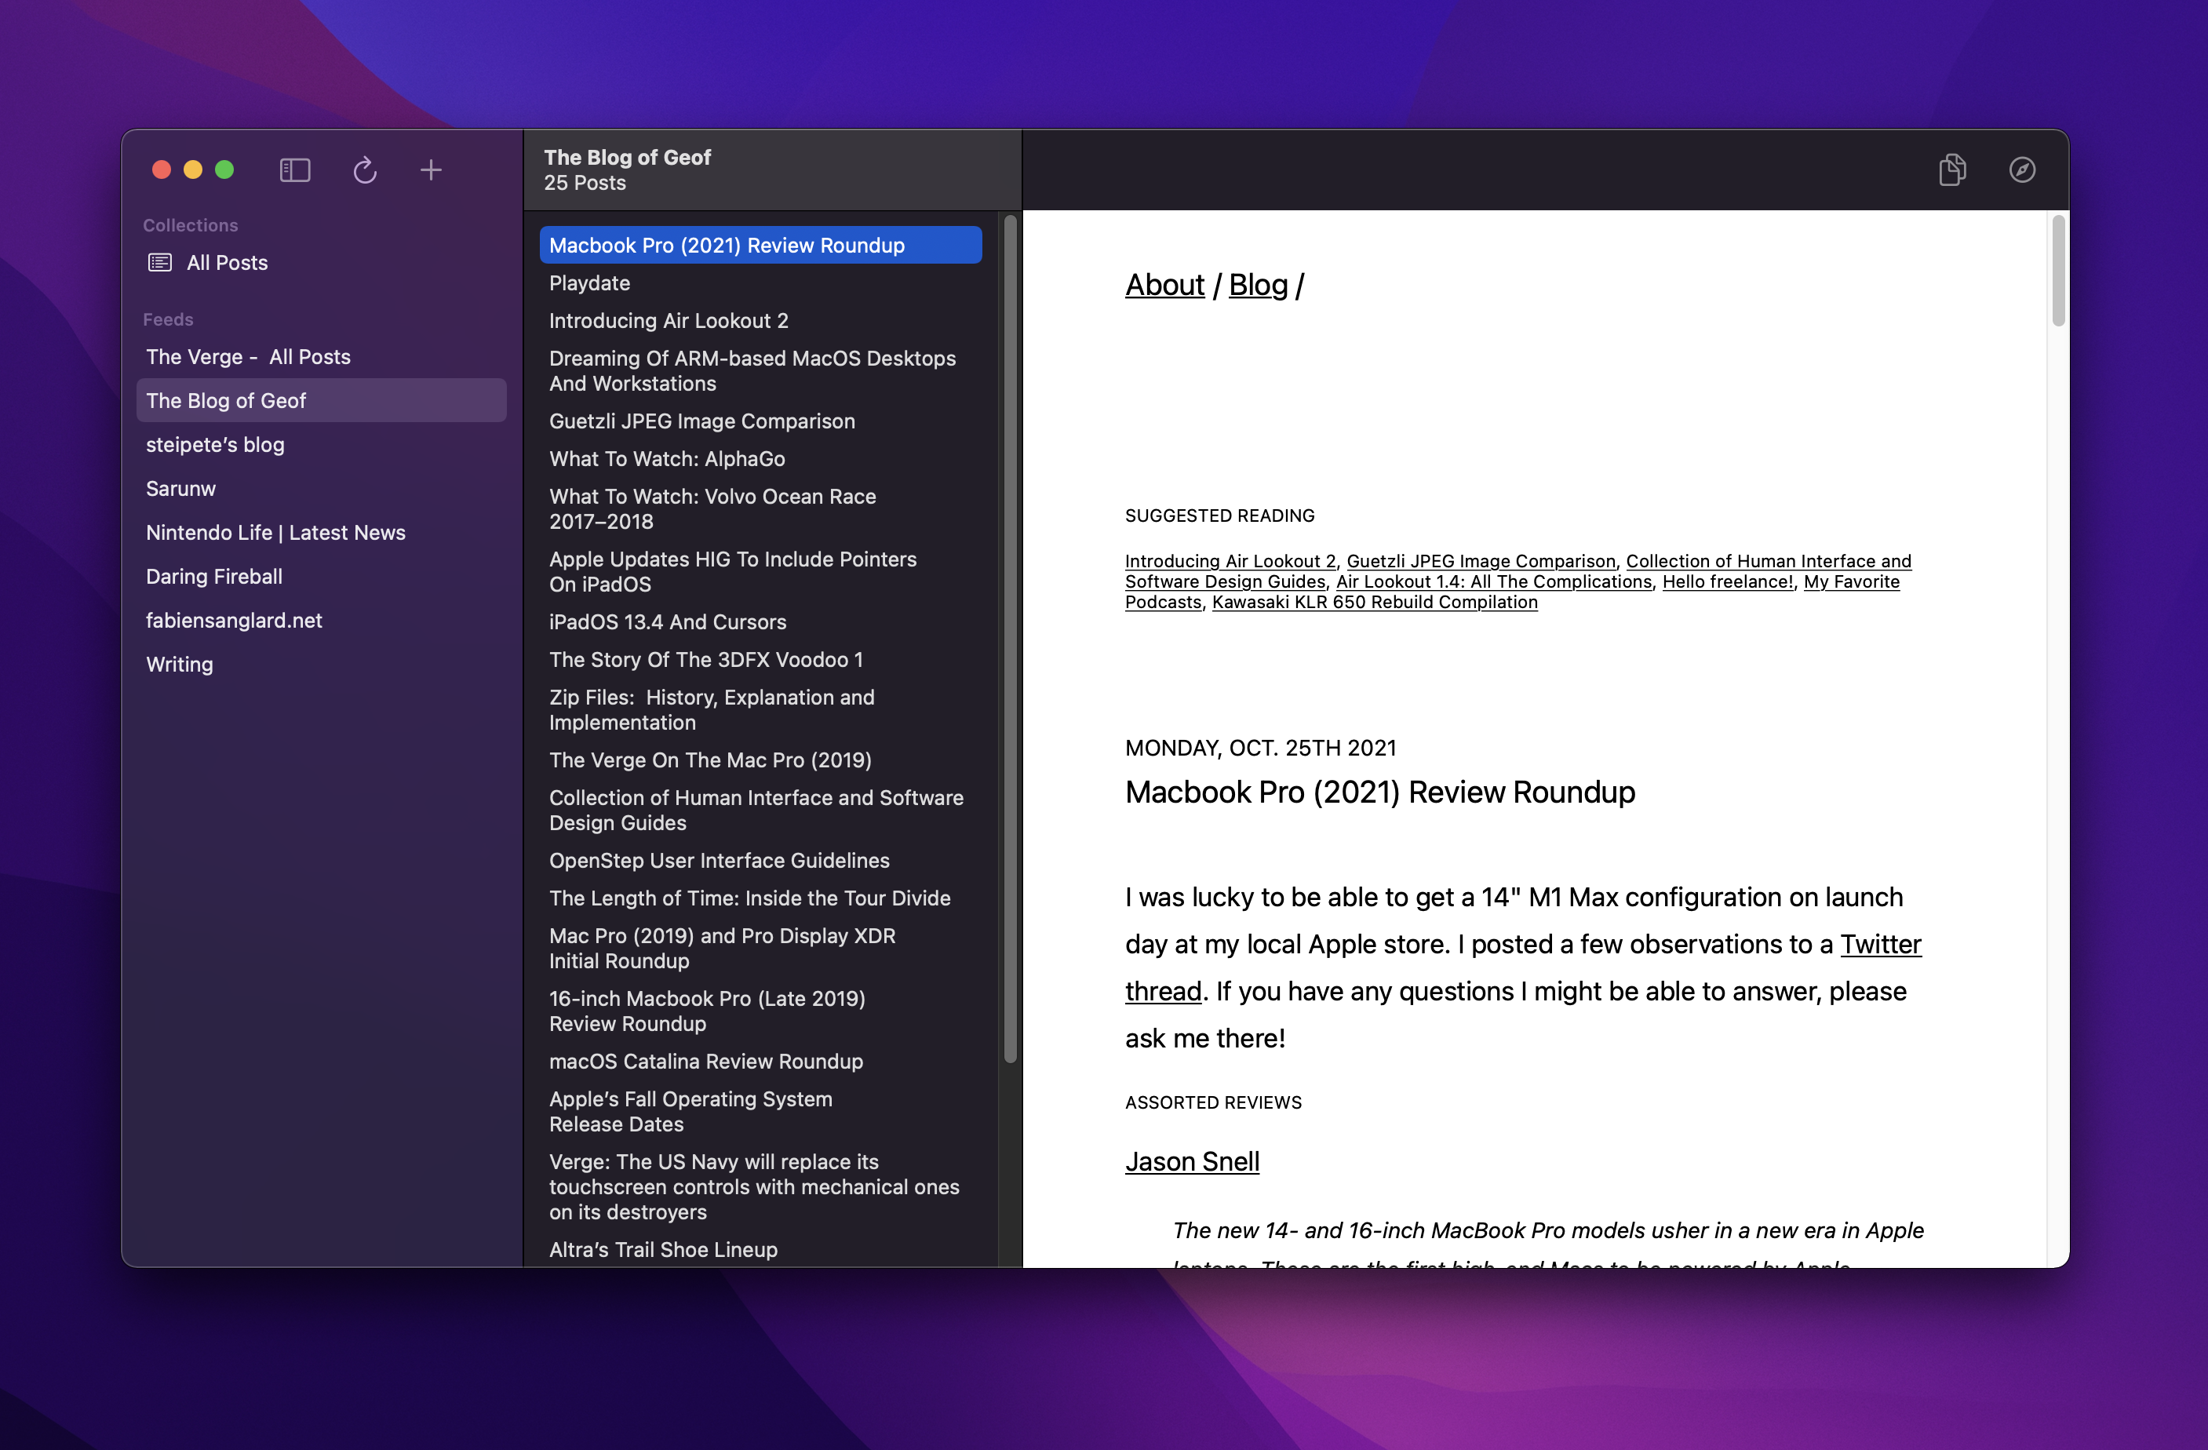Select the Guetzli JPEG Image Comparison post
The image size is (2208, 1450).
[701, 421]
